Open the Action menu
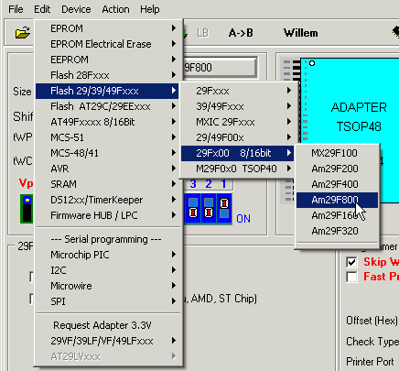This screenshot has width=399, height=371. point(115,9)
